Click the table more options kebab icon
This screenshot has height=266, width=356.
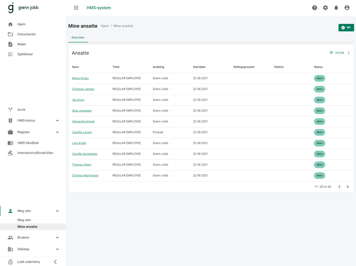click(349, 53)
